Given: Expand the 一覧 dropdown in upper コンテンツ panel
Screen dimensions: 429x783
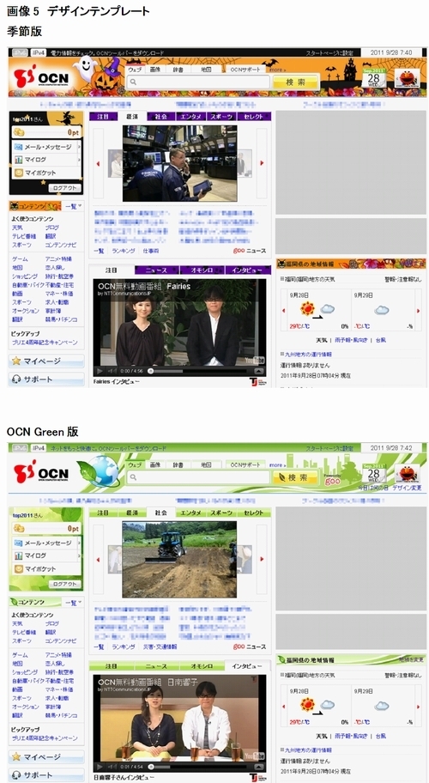Looking at the screenshot, I should [74, 206].
